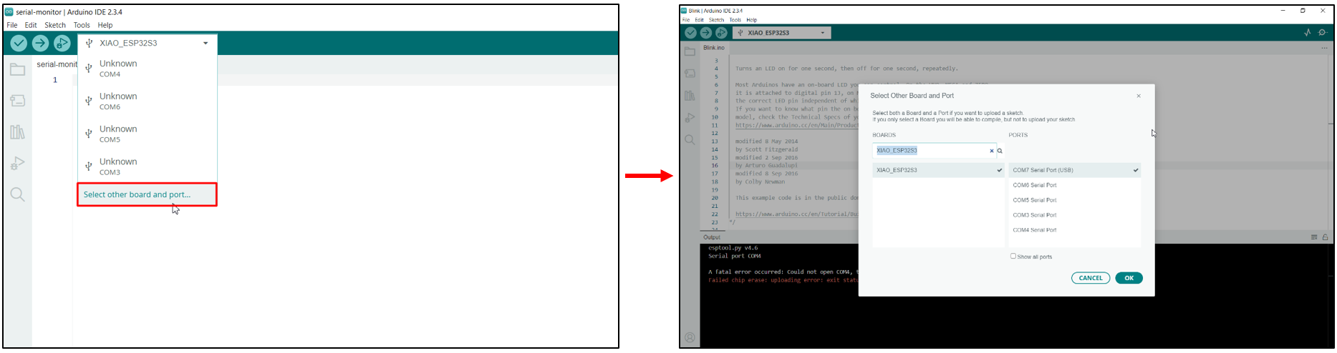This screenshot has height=353, width=1337.
Task: Open File menu in serial-monitor window
Action: [12, 25]
